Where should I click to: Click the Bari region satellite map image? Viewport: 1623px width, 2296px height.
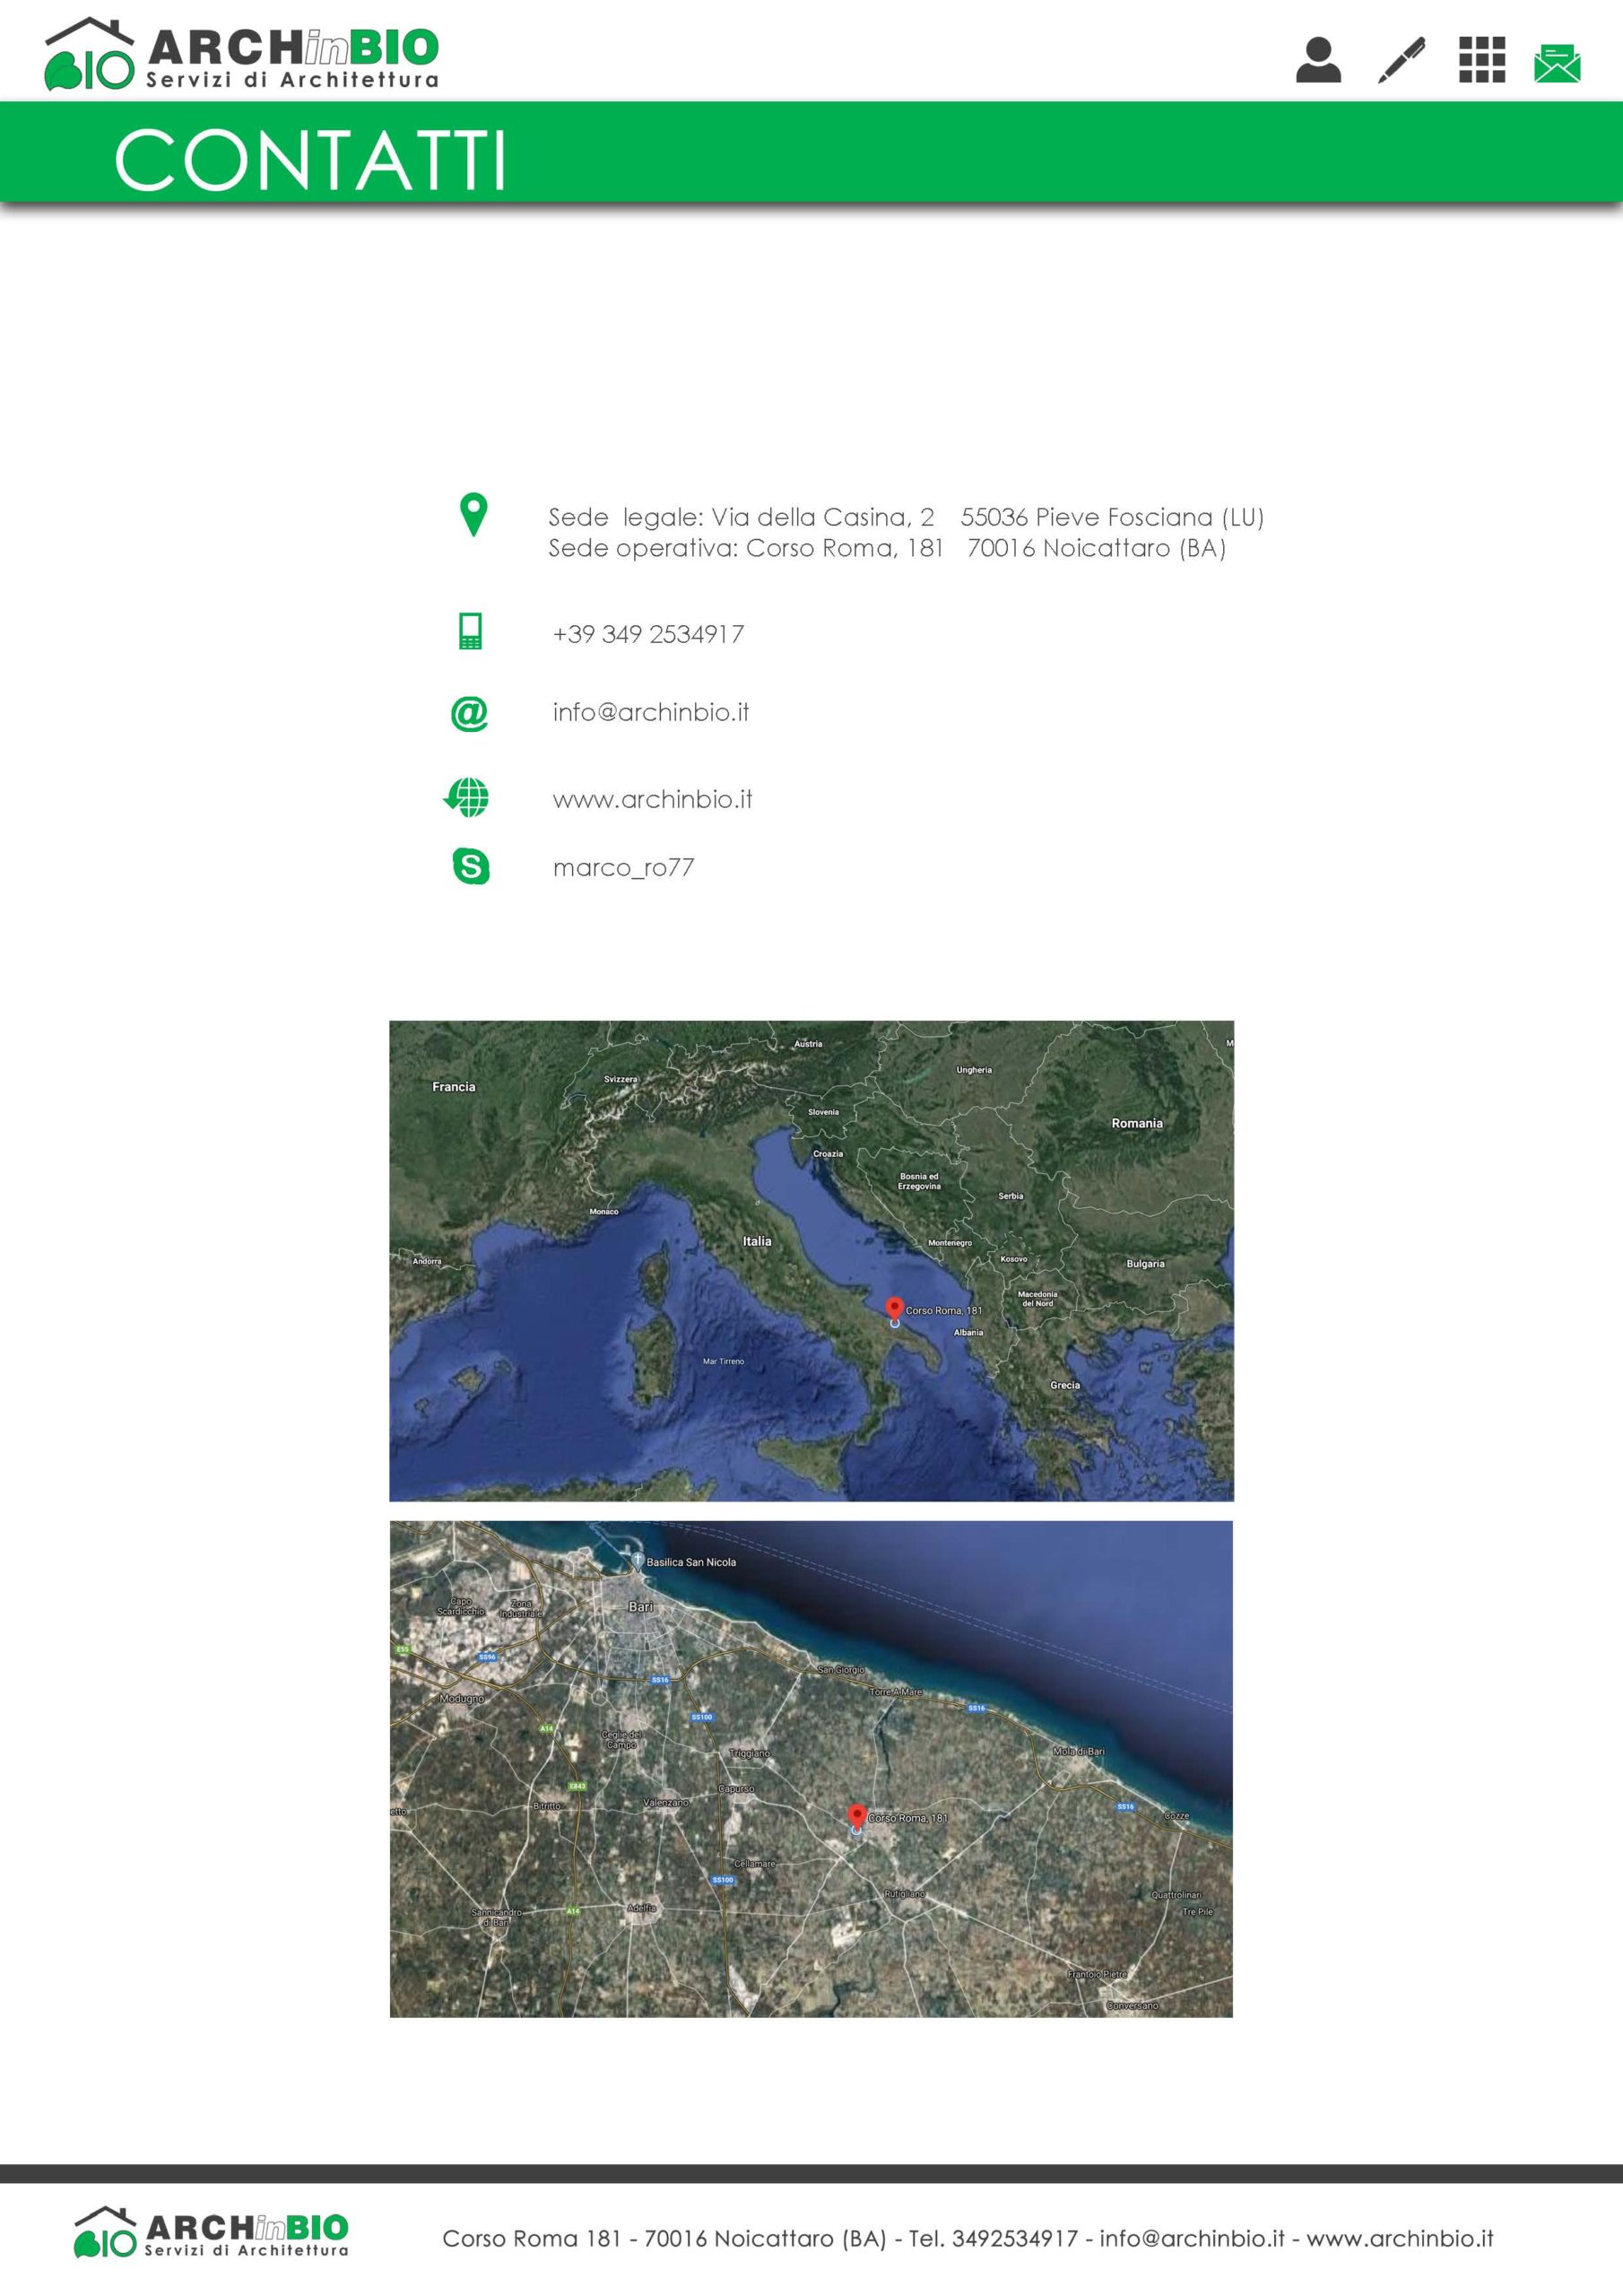tap(811, 1769)
